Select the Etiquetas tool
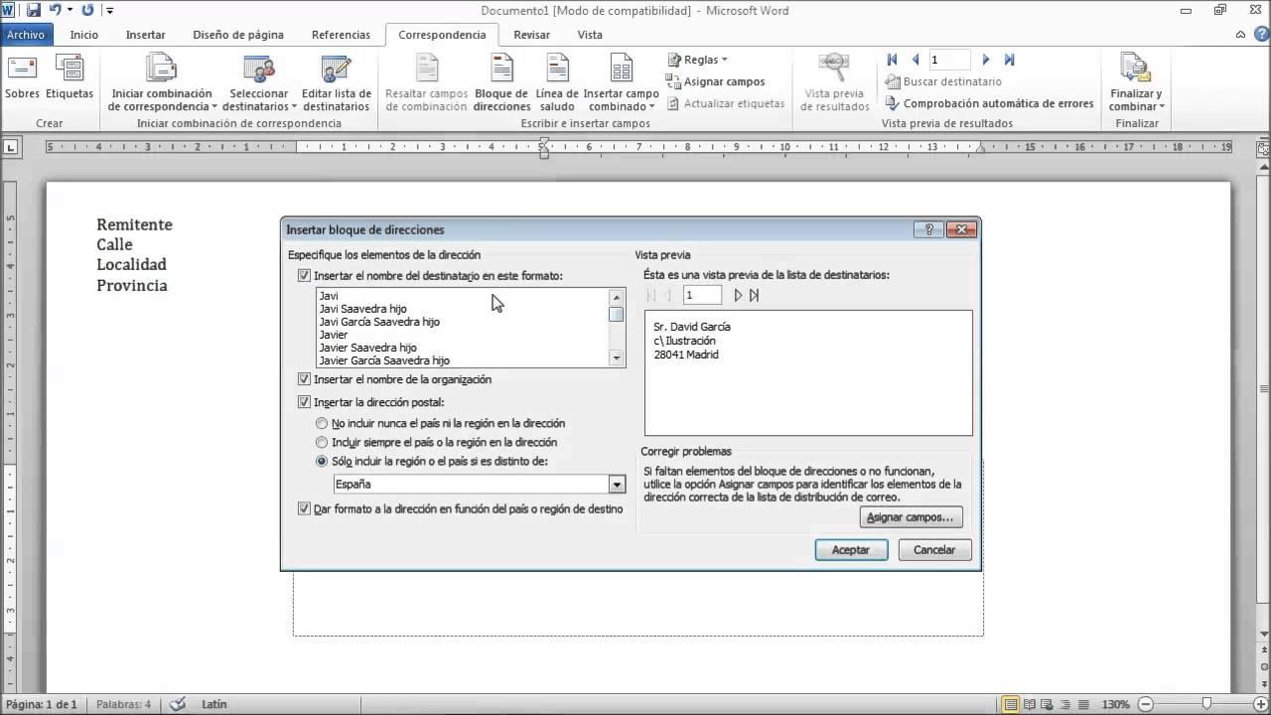The width and height of the screenshot is (1271, 715). click(69, 79)
